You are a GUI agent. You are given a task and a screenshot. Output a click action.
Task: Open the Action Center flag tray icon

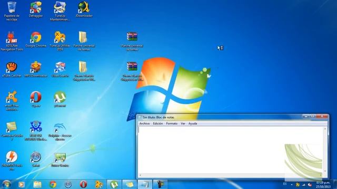pos(310,184)
